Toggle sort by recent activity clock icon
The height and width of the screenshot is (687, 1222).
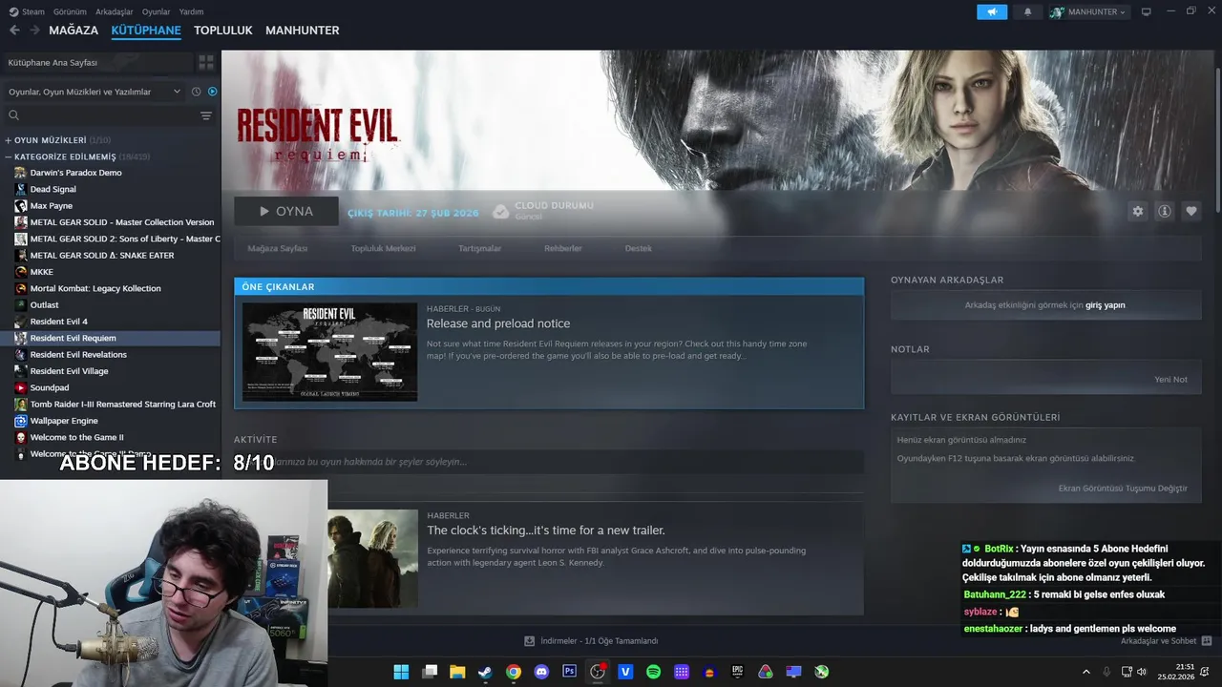(x=196, y=92)
